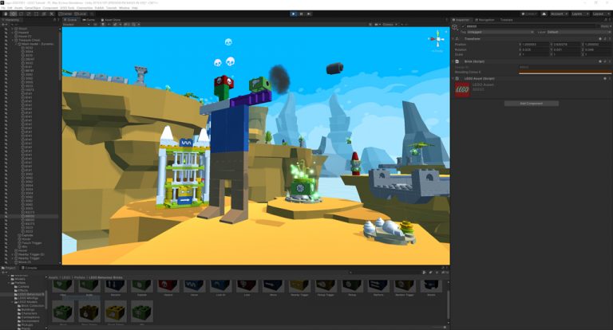The width and height of the screenshot is (613, 330).
Task: Click the Step frame button
Action: (309, 14)
